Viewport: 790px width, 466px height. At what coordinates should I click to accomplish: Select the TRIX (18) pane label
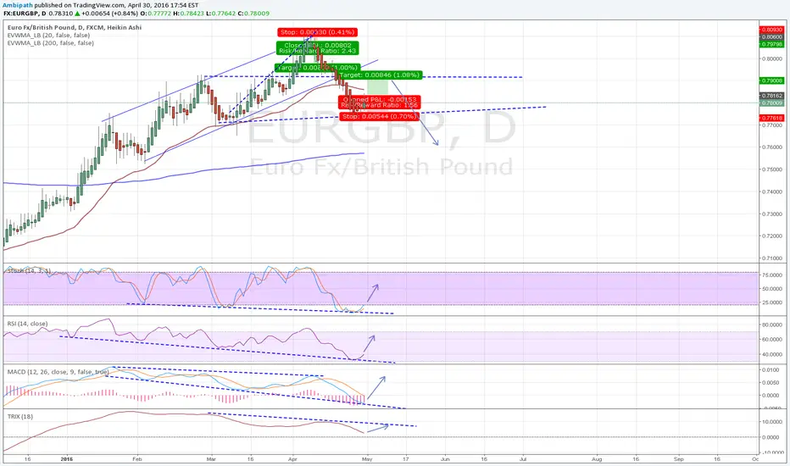click(20, 417)
